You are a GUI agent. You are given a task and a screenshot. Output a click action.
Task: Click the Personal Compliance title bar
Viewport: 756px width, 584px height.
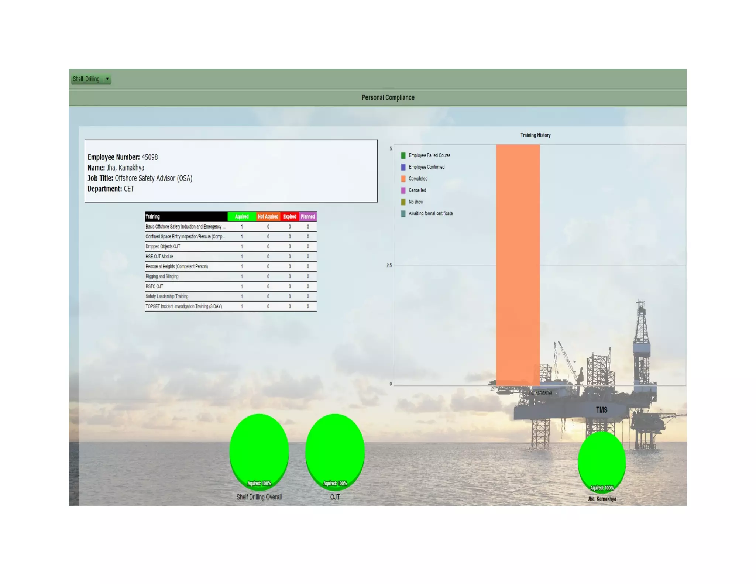click(x=388, y=97)
